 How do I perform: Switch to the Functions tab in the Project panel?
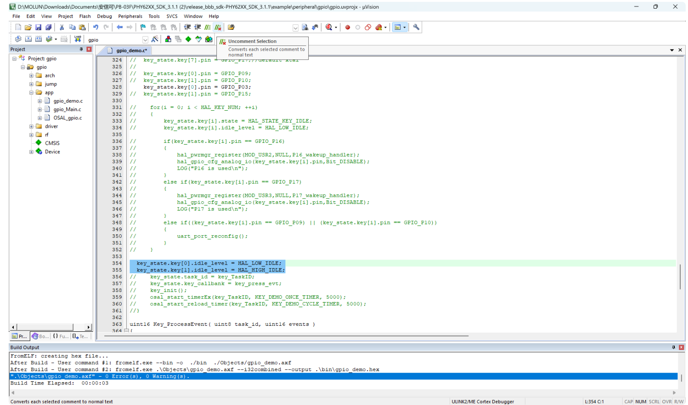tap(60, 336)
